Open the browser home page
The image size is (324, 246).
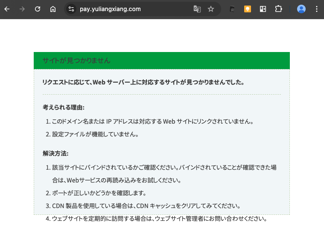53,9
